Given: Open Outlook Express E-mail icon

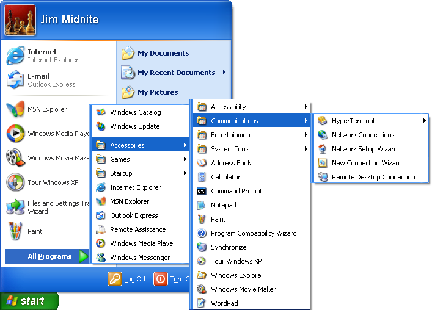Looking at the screenshot, I should [x=15, y=80].
